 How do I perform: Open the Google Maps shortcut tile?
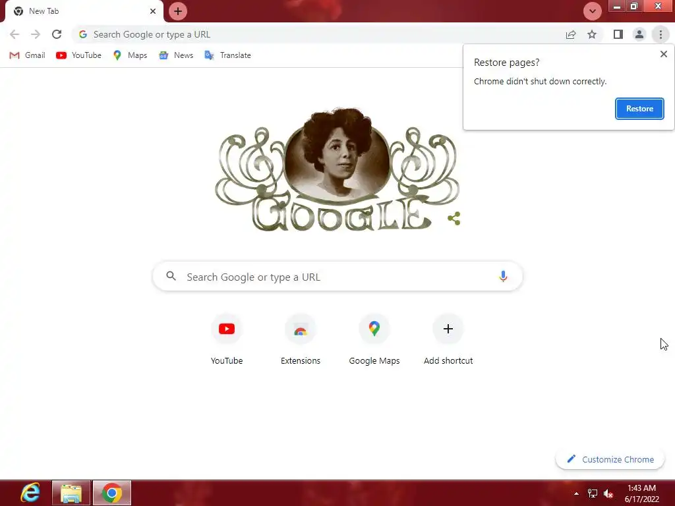pos(374,340)
